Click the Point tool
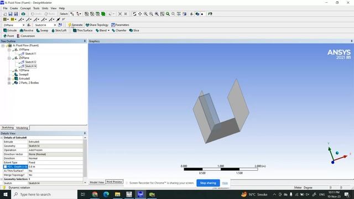354x199 pixels. [x=9, y=36]
